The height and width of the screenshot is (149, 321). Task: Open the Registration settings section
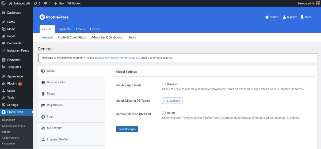[x=71, y=105]
